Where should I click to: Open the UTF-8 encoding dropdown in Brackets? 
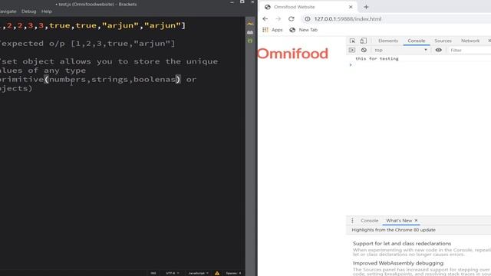tap(172, 273)
